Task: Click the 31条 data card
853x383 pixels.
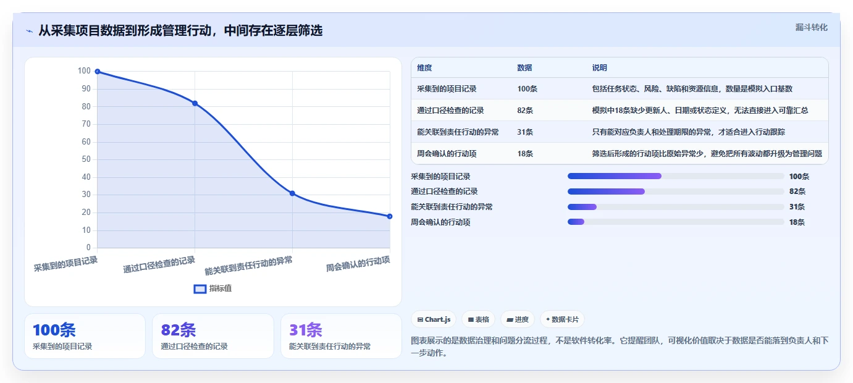Action: [x=341, y=336]
